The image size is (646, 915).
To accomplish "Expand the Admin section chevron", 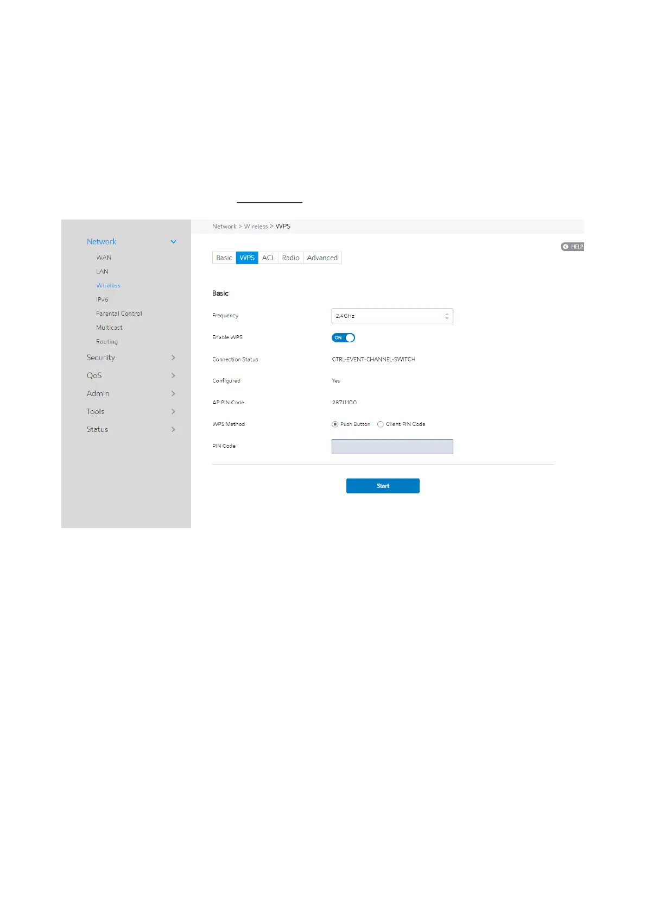I will 174,393.
